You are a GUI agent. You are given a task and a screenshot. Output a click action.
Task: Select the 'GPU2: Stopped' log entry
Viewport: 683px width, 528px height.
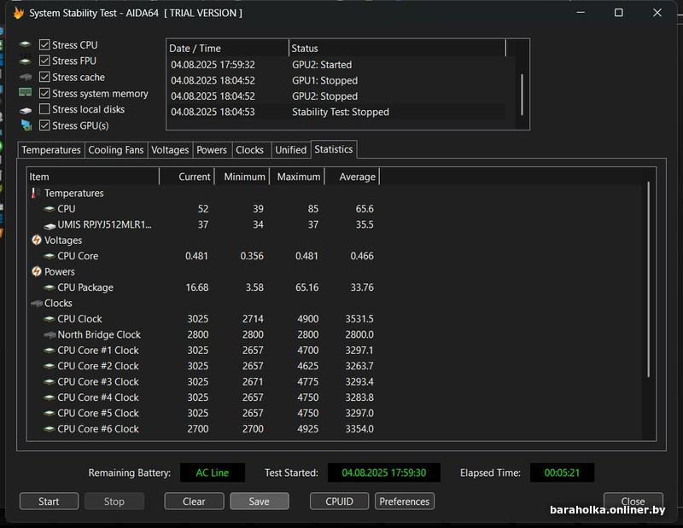(336, 96)
